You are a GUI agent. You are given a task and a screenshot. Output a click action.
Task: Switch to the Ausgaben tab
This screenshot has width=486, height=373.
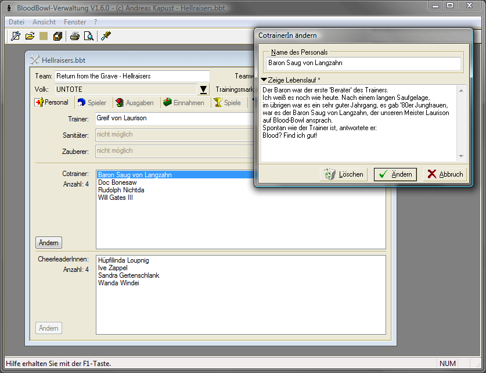pos(135,103)
